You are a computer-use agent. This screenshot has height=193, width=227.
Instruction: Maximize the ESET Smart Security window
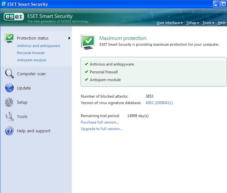(x=223, y=4)
